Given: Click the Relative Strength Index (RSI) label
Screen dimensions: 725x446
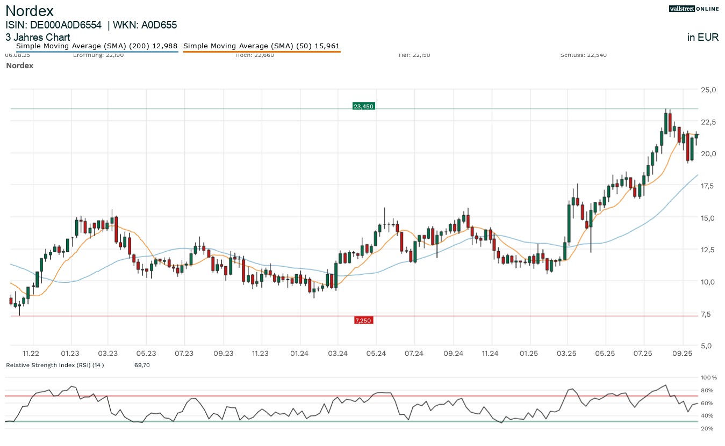Looking at the screenshot, I should pos(55,365).
